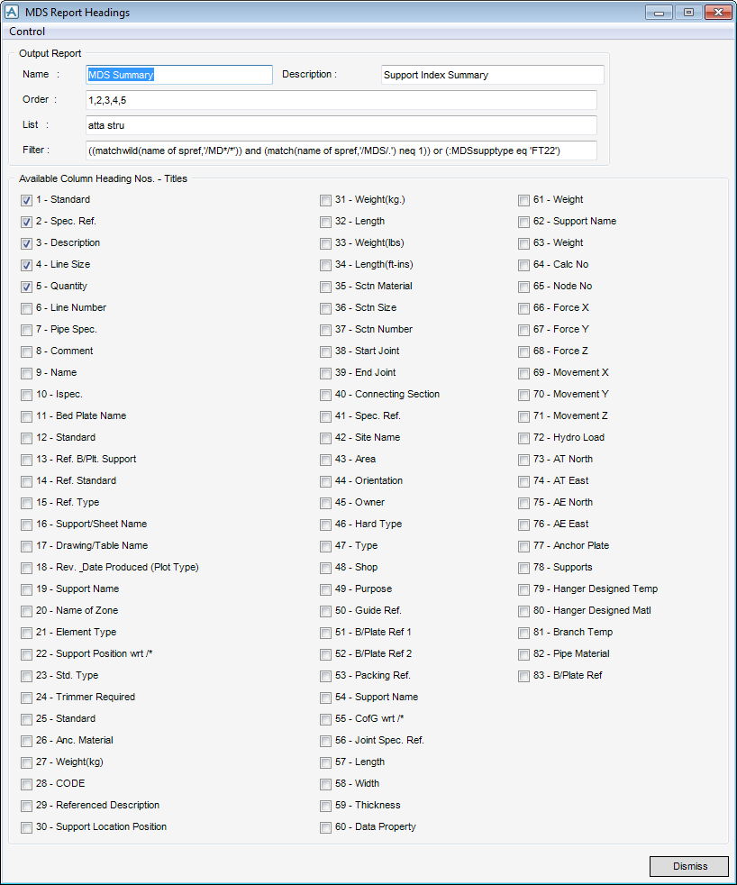
Task: Uncheck the 1 - Standard checkbox
Action: [x=26, y=200]
